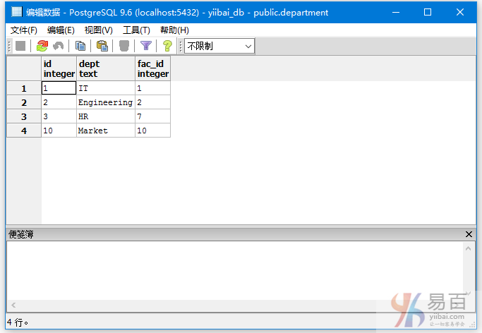Click the Undo arrow icon
The image size is (482, 333).
point(58,46)
